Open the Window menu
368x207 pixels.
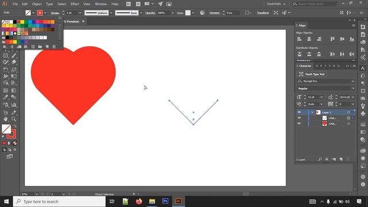(x=101, y=4)
